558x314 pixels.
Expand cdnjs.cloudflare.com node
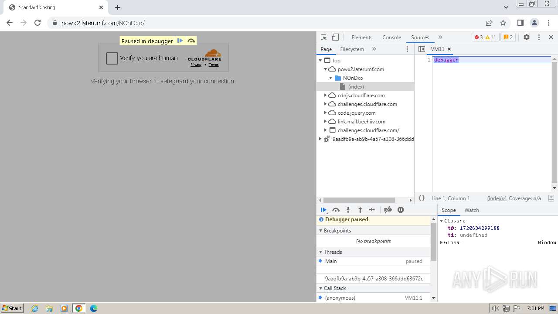325,96
